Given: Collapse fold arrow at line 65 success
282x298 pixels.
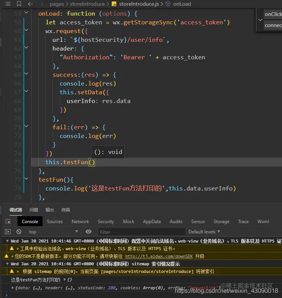Looking at the screenshot, I should [27, 74].
